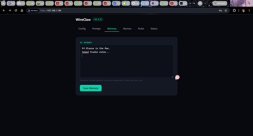Click the Save Memory button

coord(91,88)
